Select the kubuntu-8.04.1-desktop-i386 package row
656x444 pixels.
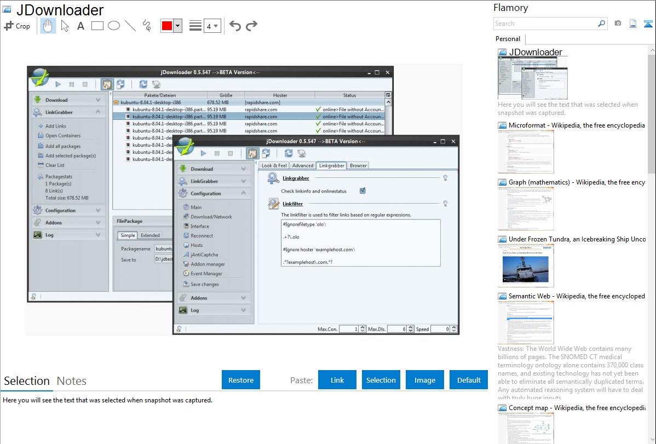click(x=249, y=102)
